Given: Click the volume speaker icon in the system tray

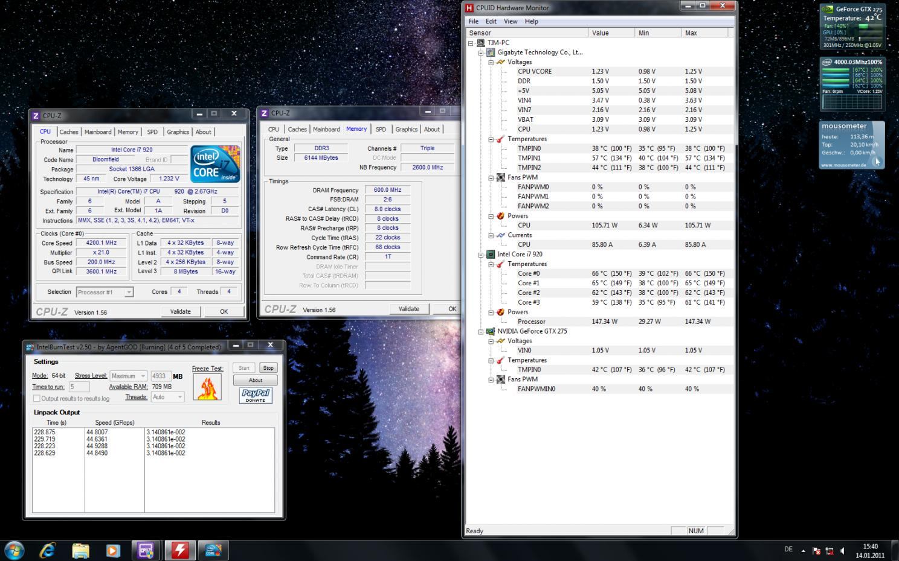Looking at the screenshot, I should click(843, 551).
